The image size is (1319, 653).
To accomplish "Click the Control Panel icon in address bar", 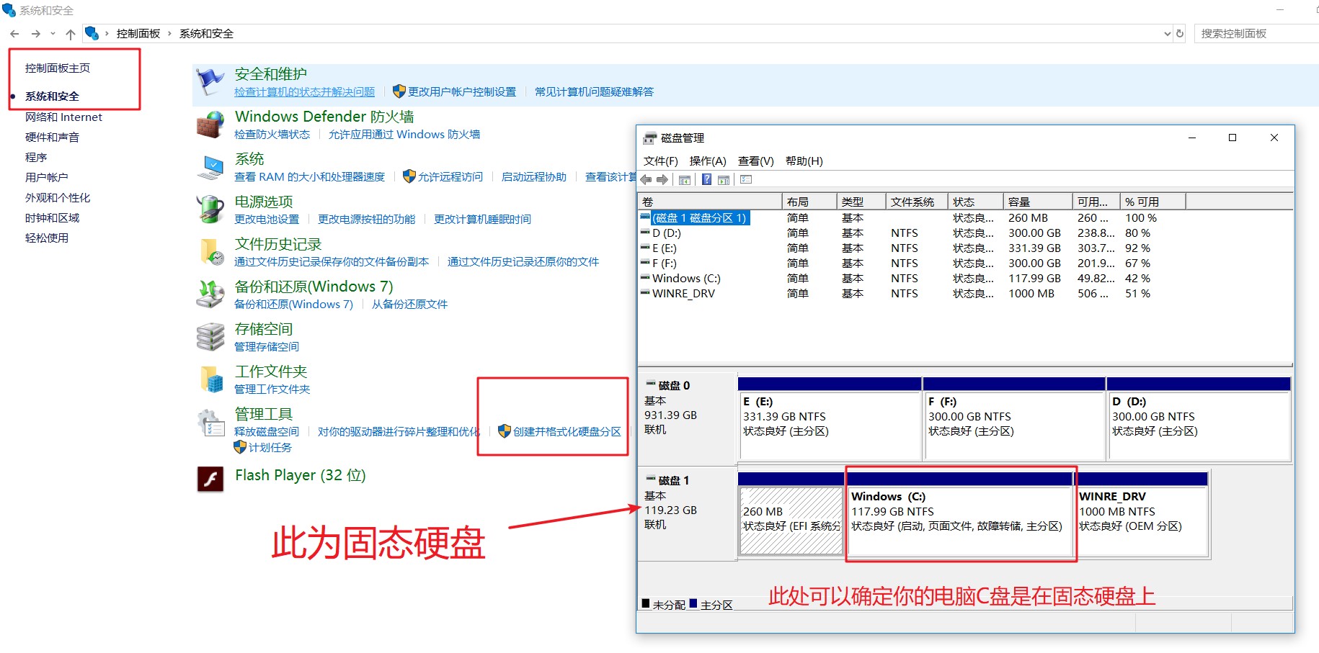I will point(92,33).
